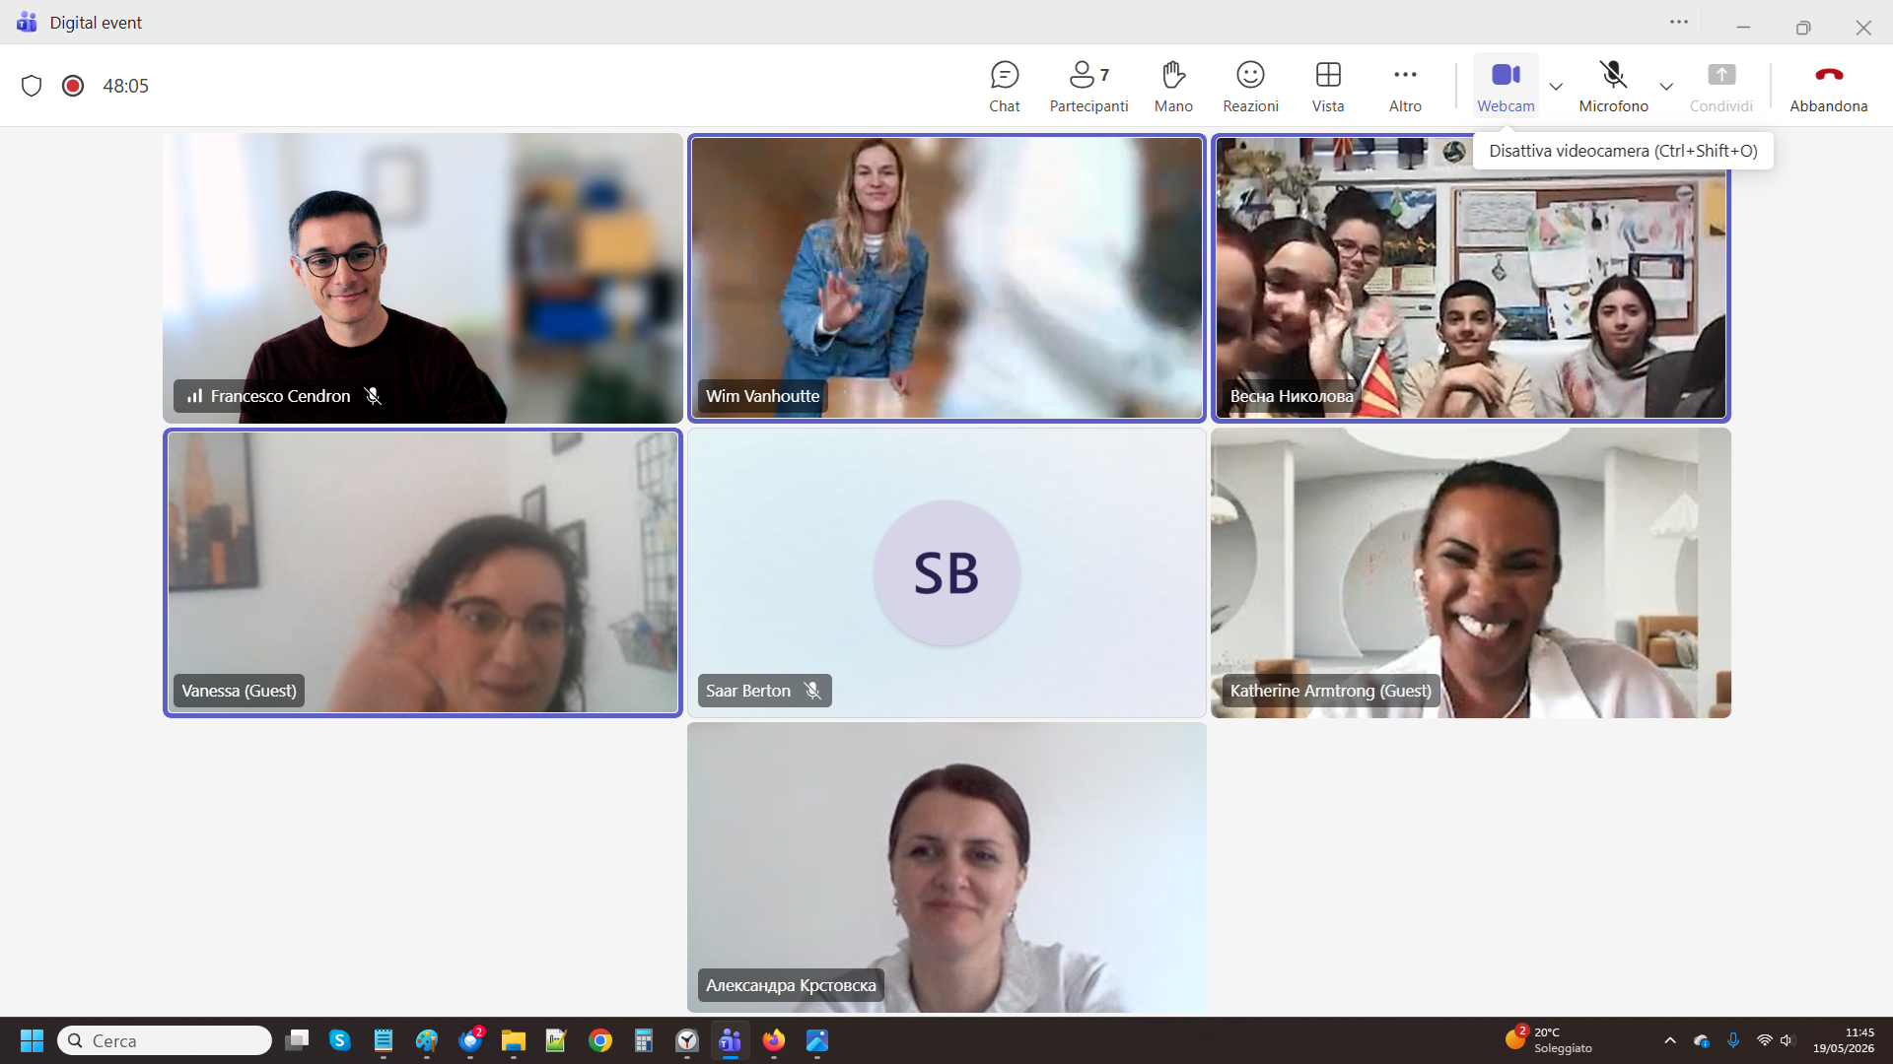Select Vanessa (Guest) video tile
Image resolution: width=1893 pixels, height=1064 pixels.
423,572
